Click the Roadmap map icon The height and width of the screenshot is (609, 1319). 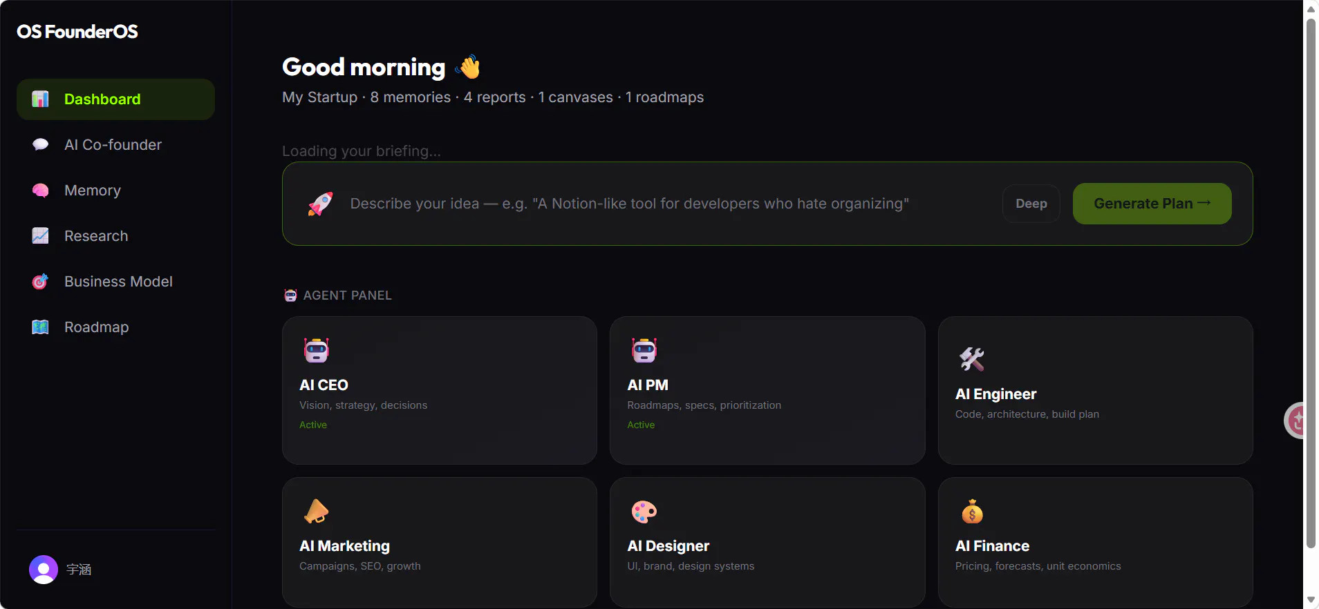click(x=40, y=327)
